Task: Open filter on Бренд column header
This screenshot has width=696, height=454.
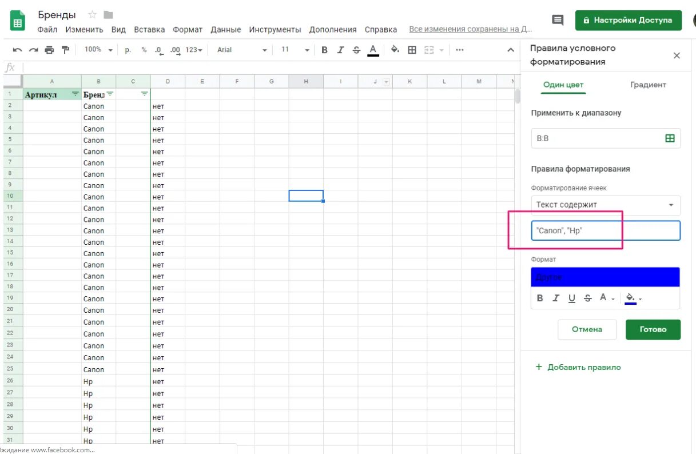Action: [x=110, y=94]
